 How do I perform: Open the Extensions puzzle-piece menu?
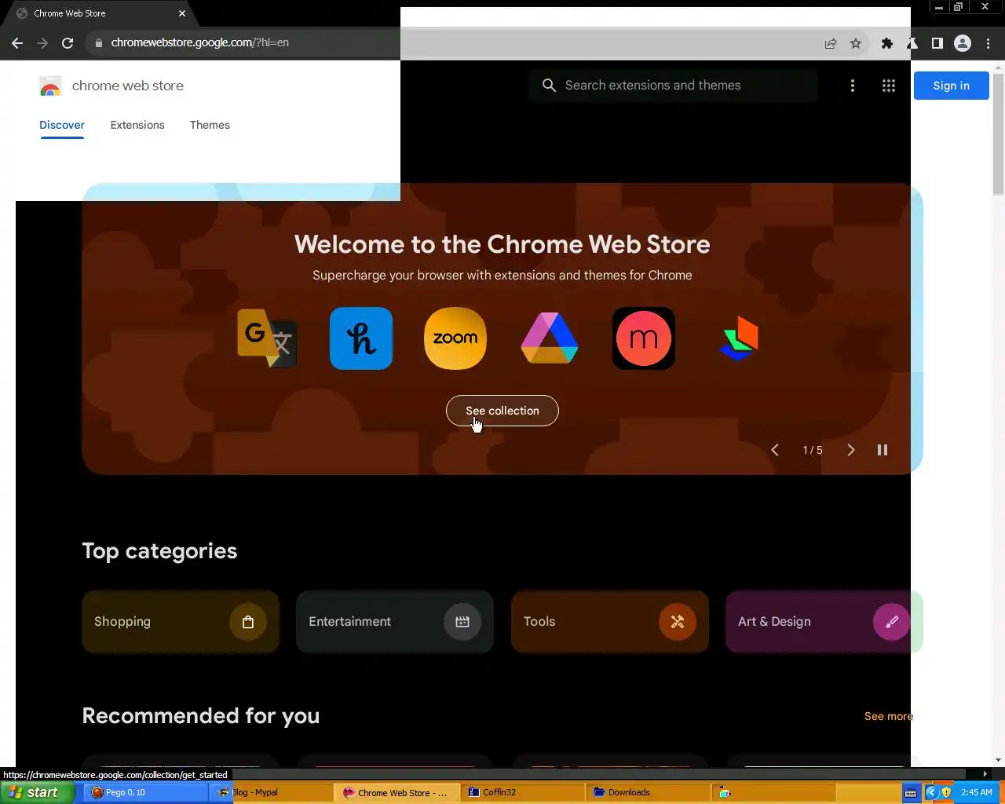887,43
